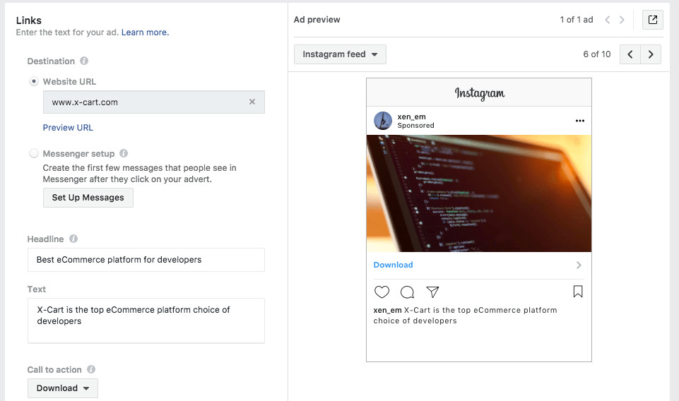Click the ad caption text under icons
The width and height of the screenshot is (679, 401).
coord(465,316)
